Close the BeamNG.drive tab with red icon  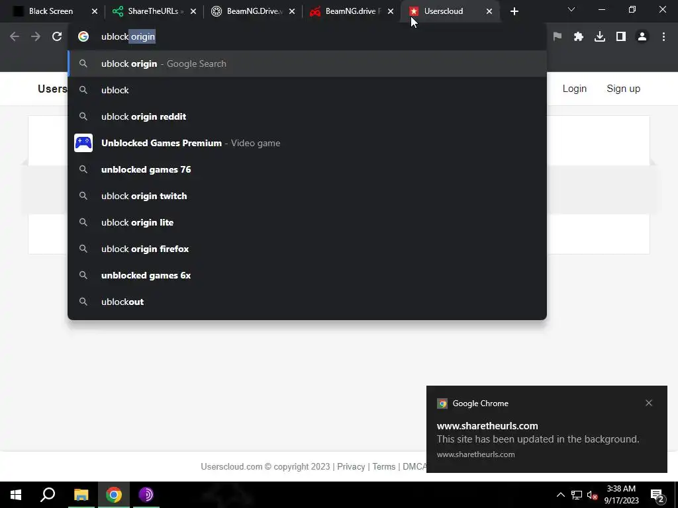pos(391,12)
